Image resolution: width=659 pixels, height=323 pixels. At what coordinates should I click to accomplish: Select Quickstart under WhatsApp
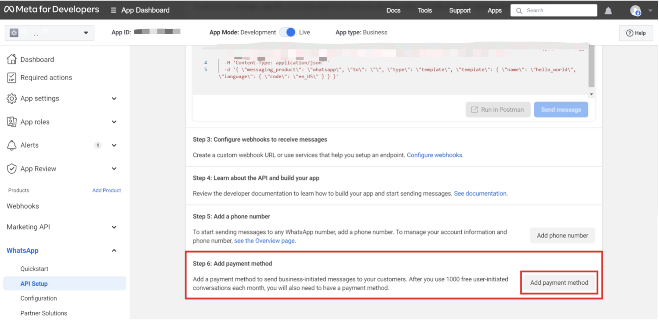[x=34, y=269]
